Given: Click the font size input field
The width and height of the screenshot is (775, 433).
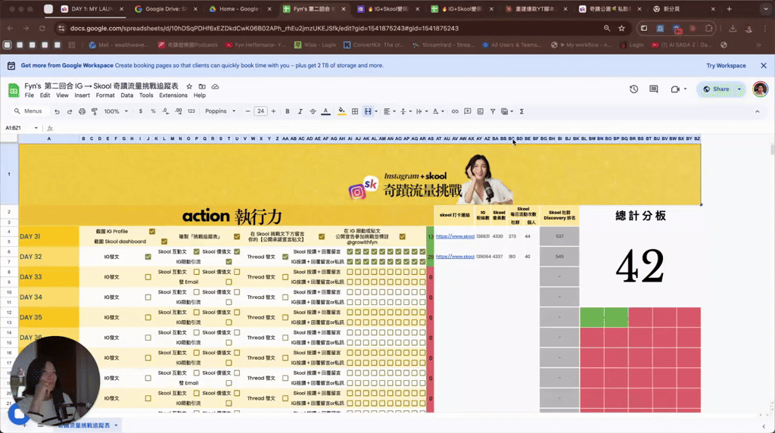Looking at the screenshot, I should click(x=260, y=112).
